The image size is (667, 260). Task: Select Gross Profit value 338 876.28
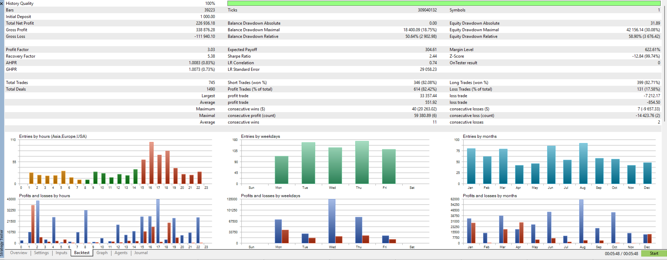[205, 30]
